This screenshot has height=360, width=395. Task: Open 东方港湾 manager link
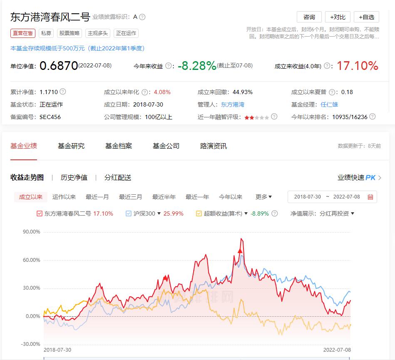click(233, 104)
